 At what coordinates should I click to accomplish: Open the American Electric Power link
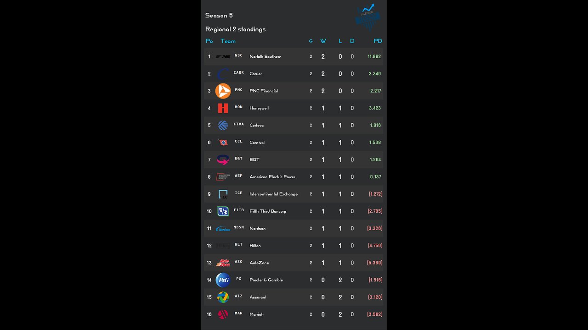tap(272, 177)
